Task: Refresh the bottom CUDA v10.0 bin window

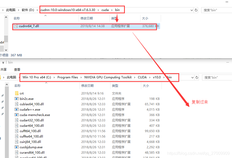Action: click(197, 77)
